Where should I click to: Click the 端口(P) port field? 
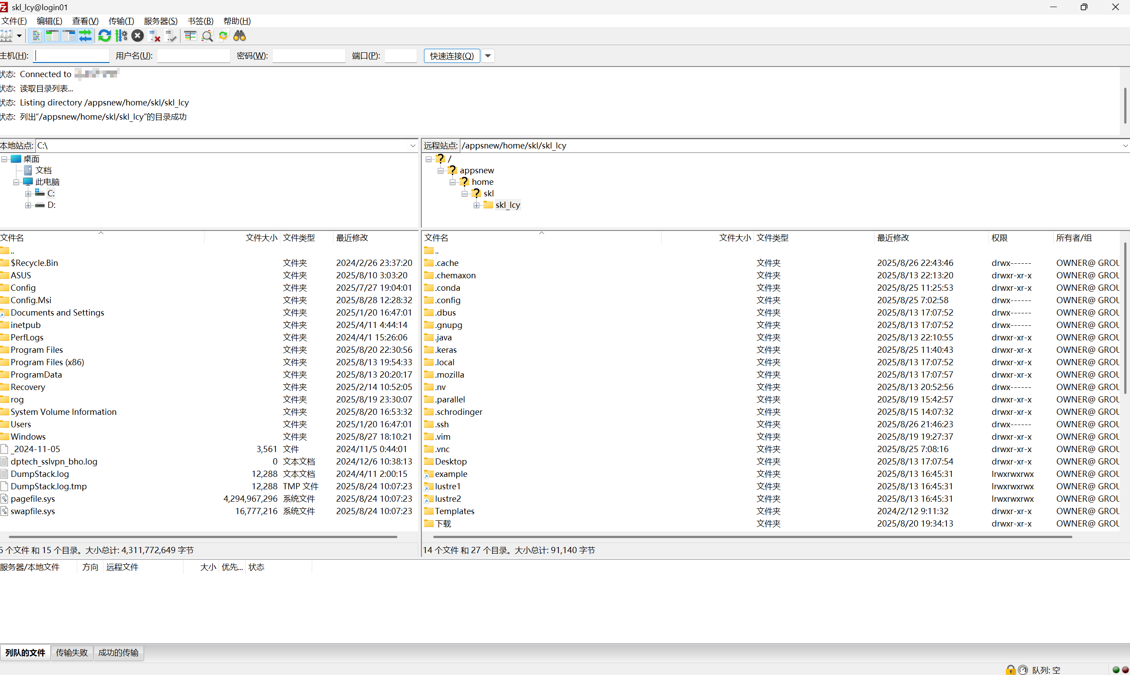[400, 55]
